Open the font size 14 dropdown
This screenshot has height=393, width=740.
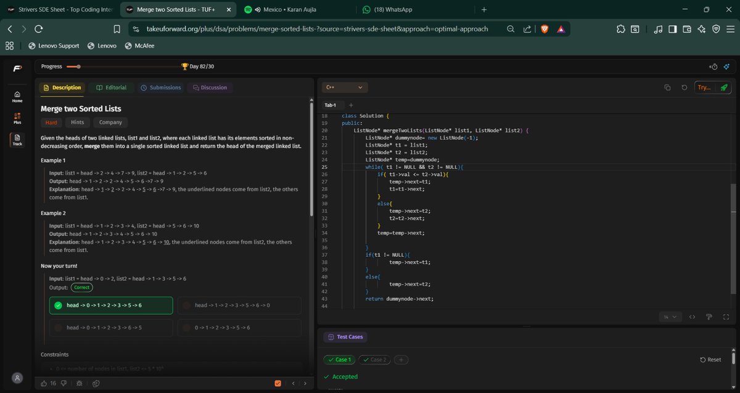[669, 317]
